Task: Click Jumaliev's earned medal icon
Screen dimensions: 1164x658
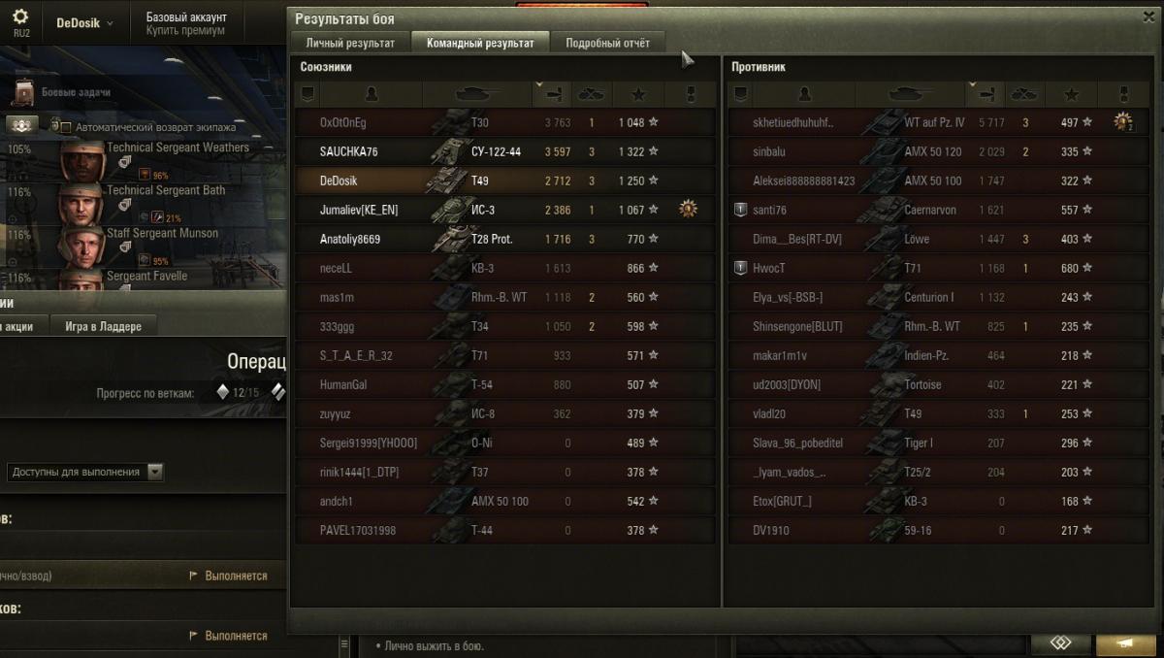Action: [688, 210]
